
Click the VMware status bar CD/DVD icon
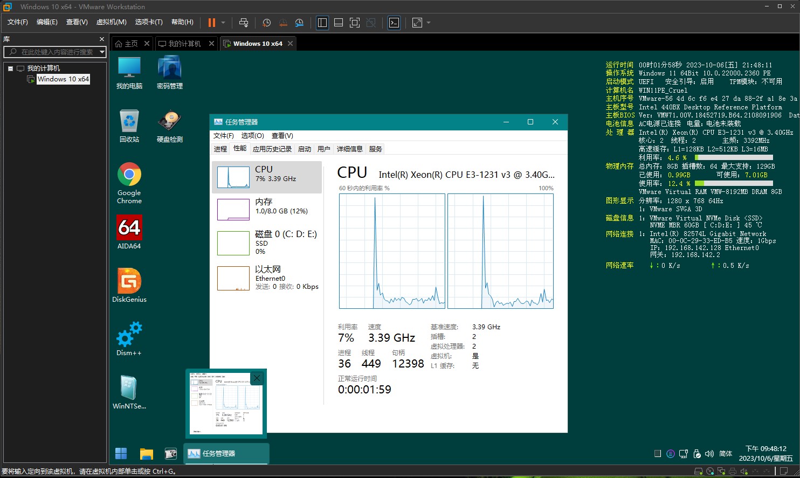[x=710, y=472]
